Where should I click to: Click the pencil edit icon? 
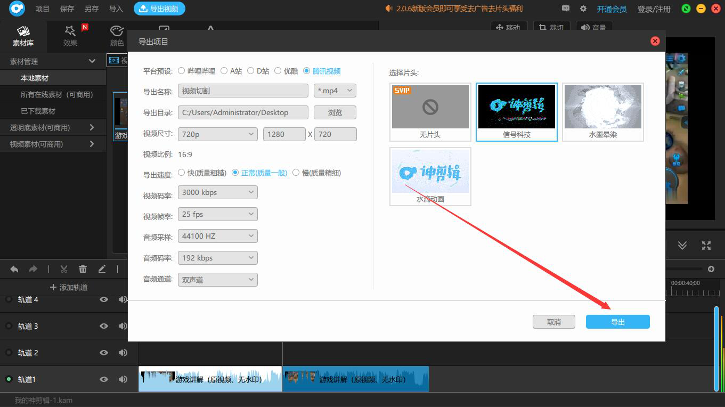pyautogui.click(x=102, y=269)
